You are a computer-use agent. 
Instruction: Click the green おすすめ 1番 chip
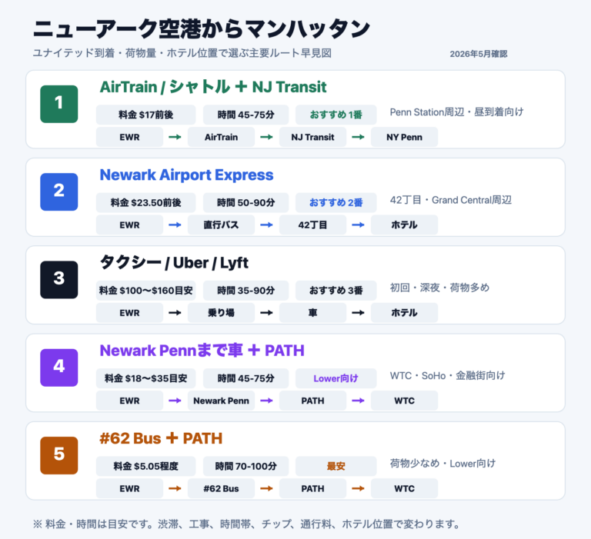tap(336, 115)
